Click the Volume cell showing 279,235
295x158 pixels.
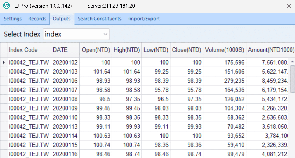click(x=224, y=81)
